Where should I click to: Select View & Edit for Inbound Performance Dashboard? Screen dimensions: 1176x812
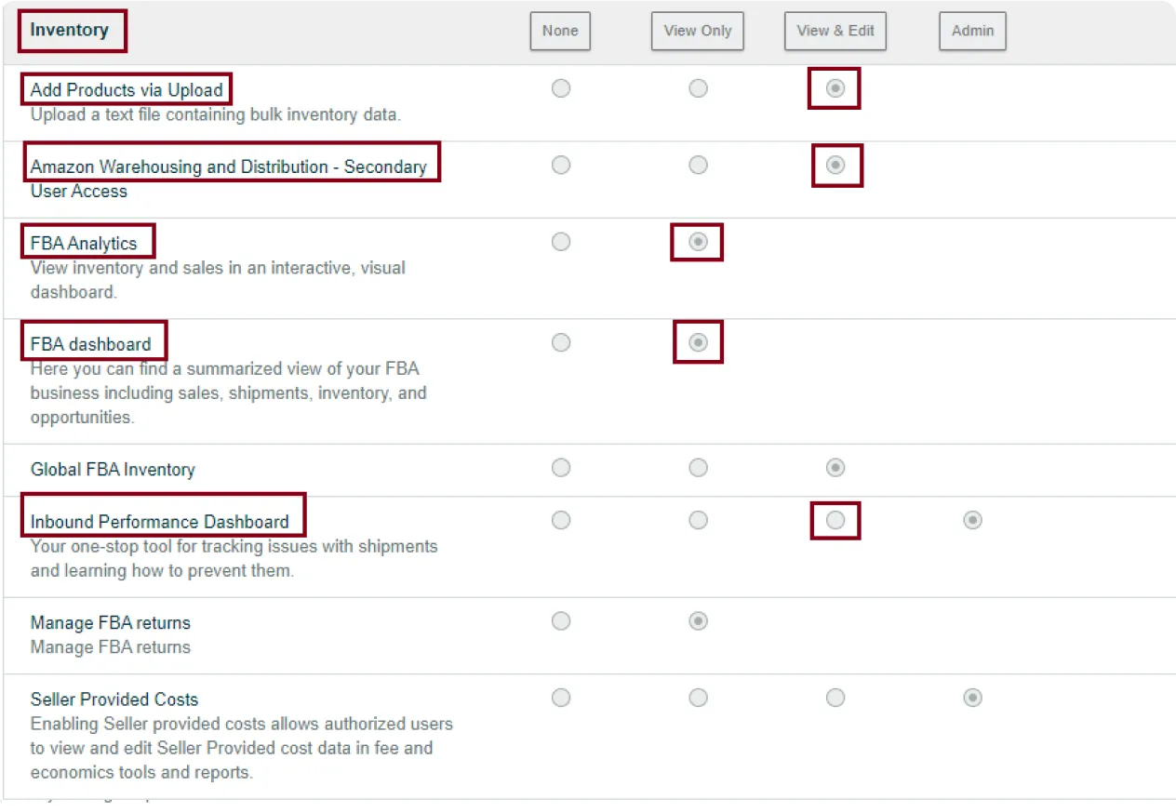pyautogui.click(x=835, y=520)
